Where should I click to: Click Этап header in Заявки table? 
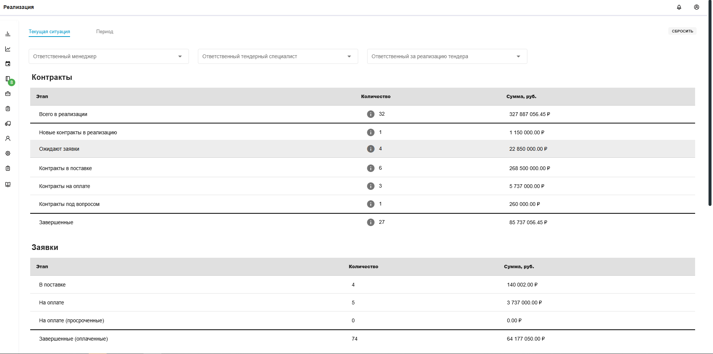click(x=42, y=267)
